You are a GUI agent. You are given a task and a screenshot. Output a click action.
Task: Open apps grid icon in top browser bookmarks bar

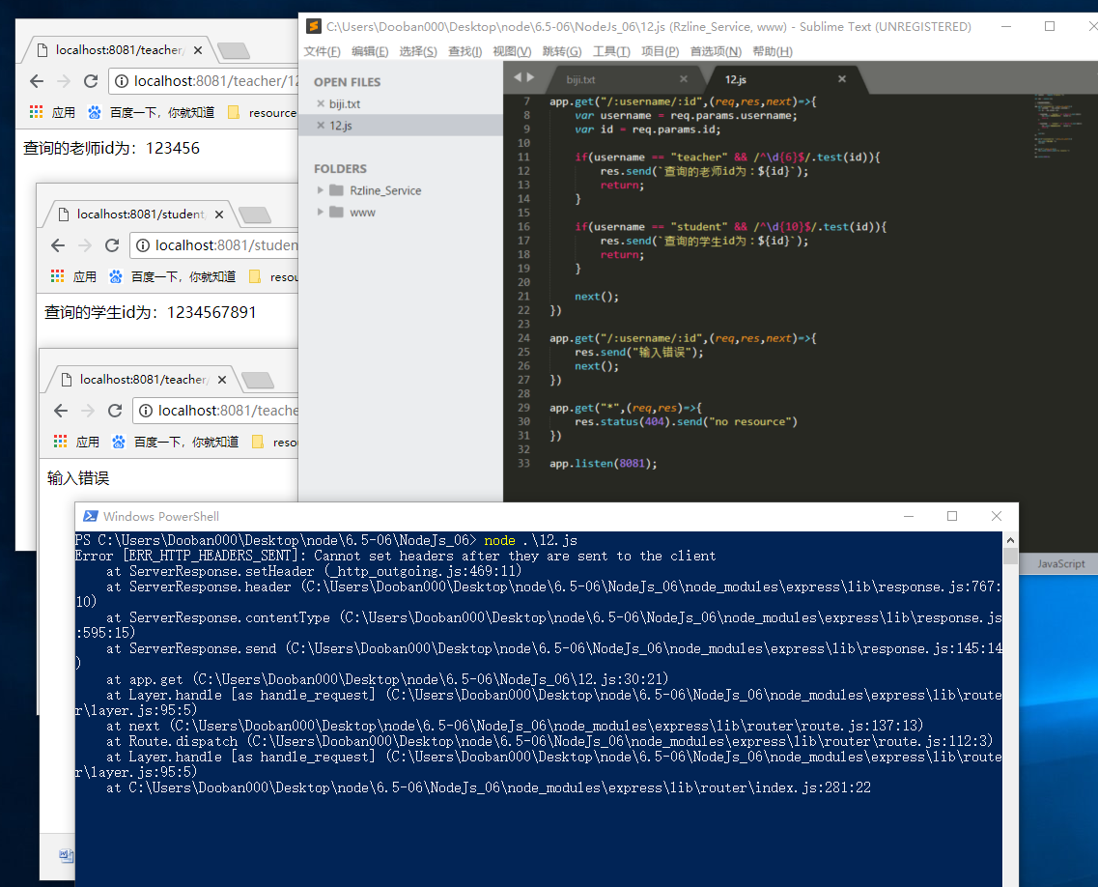pos(37,111)
